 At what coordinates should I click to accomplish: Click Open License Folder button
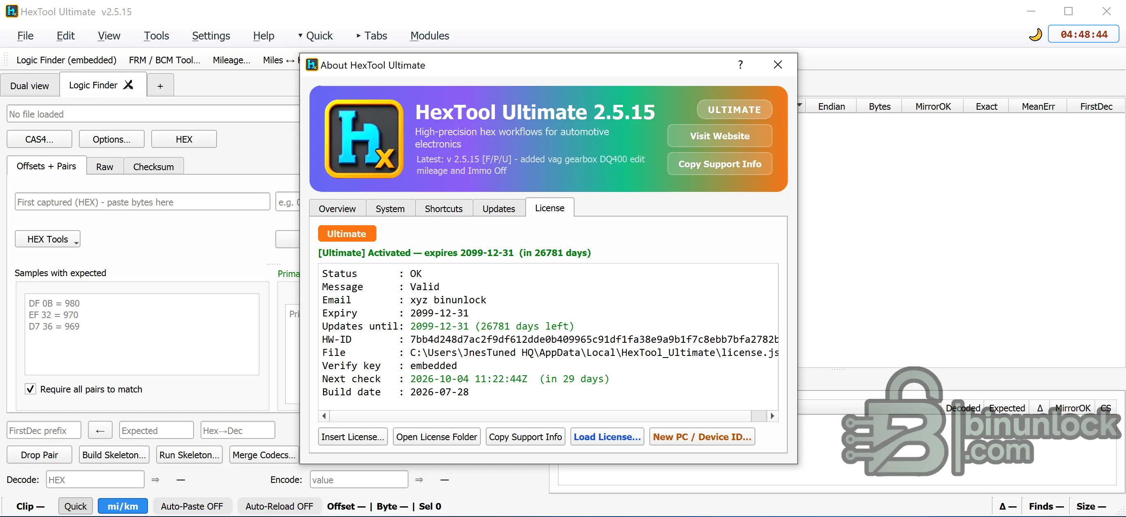coord(436,436)
